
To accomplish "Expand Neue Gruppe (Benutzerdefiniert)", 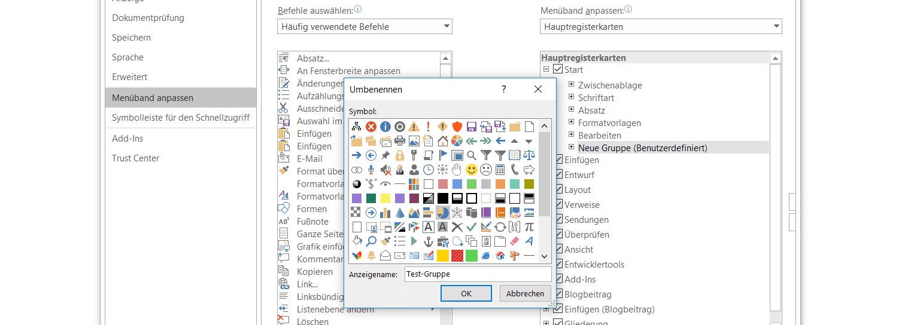I will pyautogui.click(x=571, y=147).
